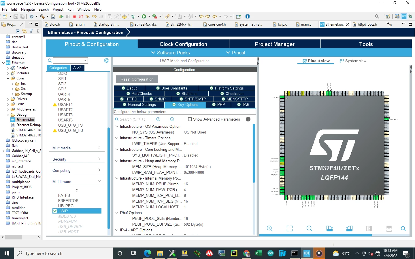Image resolution: width=415 pixels, height=259 pixels.
Task: Open the Navigate menu
Action: pyautogui.click(x=28, y=9)
